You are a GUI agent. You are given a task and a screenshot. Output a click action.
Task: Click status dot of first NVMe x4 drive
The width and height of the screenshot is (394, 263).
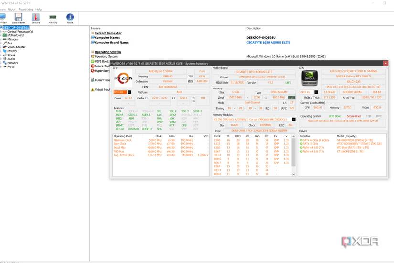(x=301, y=148)
